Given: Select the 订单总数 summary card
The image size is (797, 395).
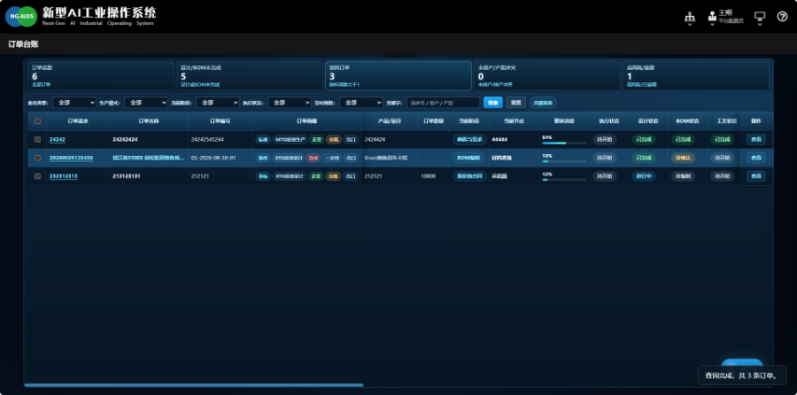Looking at the screenshot, I should [x=101, y=76].
